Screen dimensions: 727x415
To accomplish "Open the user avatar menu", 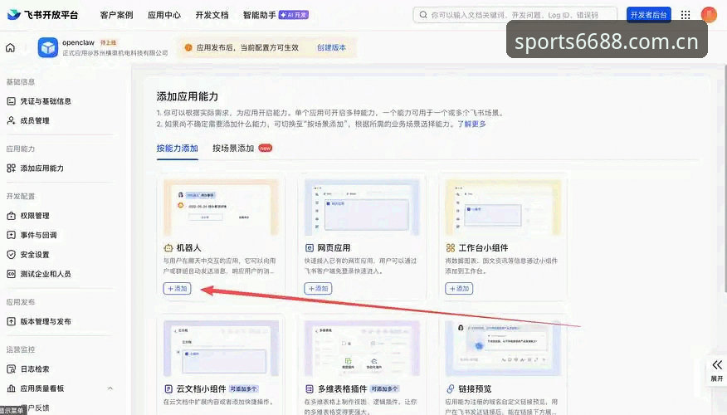I will 709,15.
